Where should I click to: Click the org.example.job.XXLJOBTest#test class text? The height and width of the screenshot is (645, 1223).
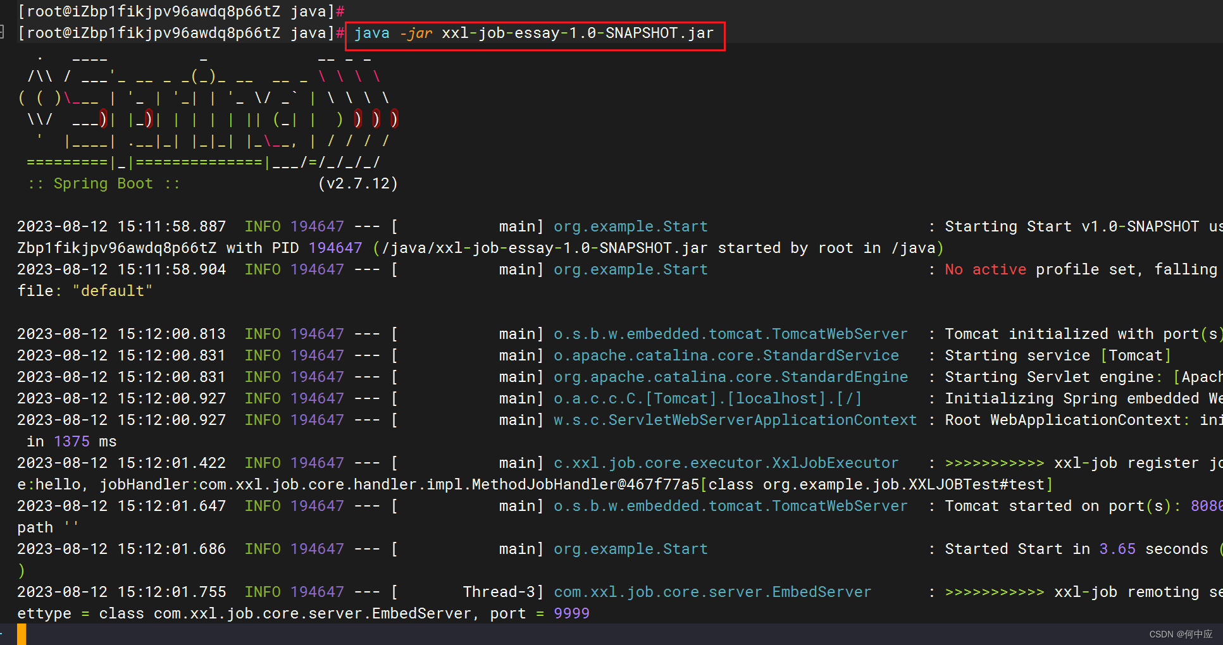pyautogui.click(x=903, y=484)
